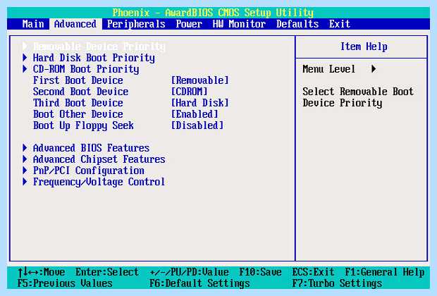The image size is (437, 296).
Task: Open Advanced Chipset Features submenu
Action: [99, 159]
